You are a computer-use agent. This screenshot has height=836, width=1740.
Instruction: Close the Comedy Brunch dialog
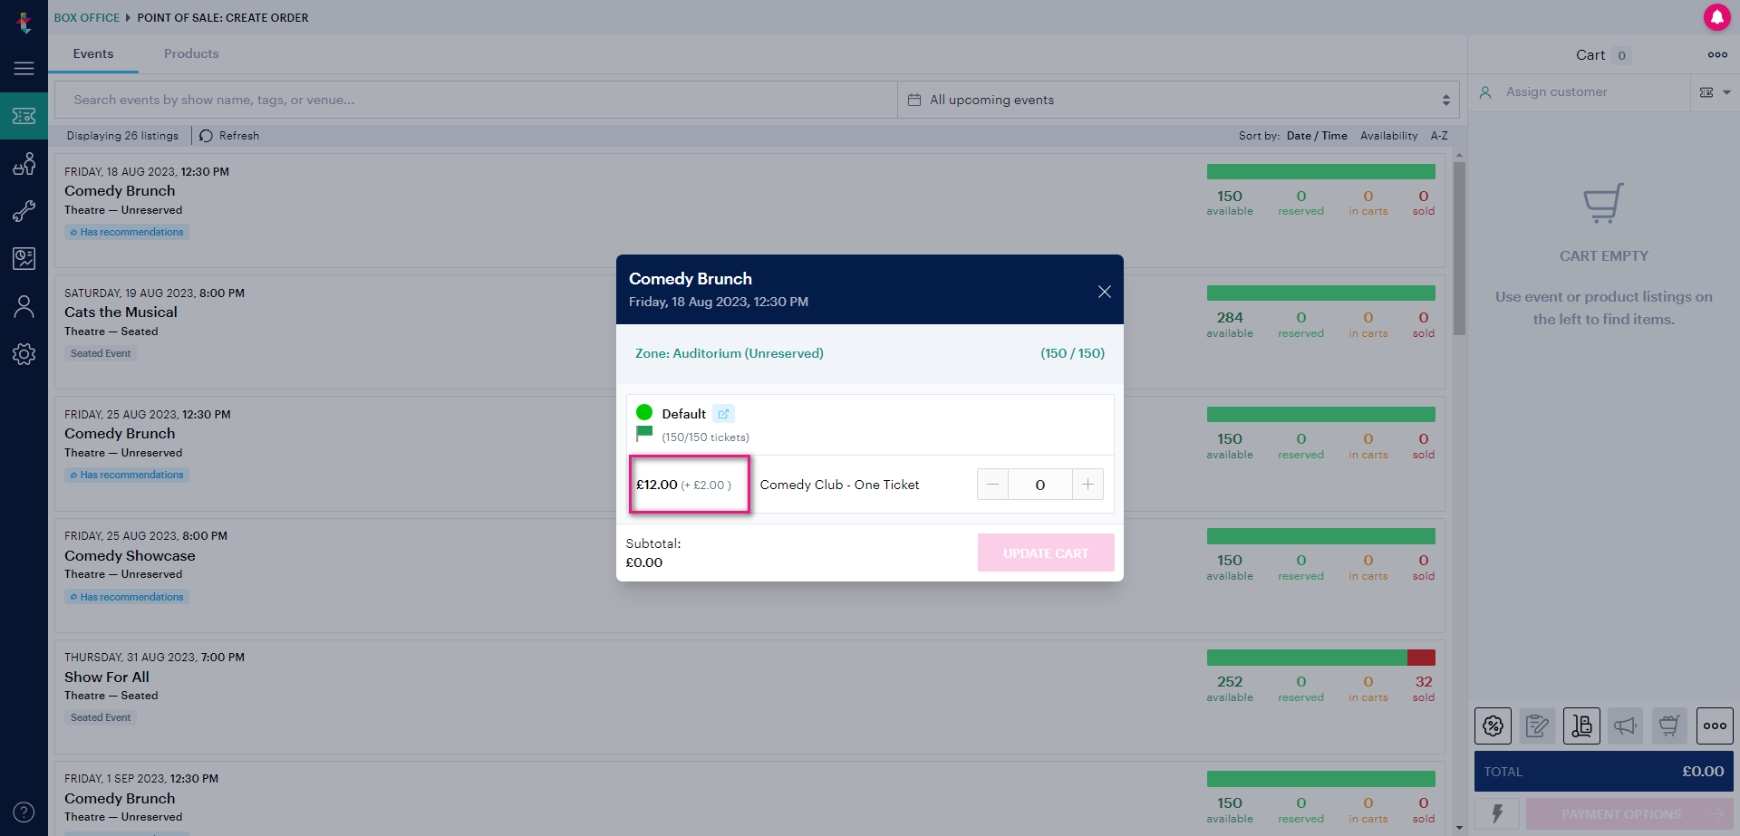tap(1104, 292)
